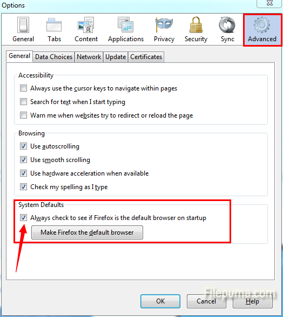Screen dimensions: 283x317
Task: Open the Applications options panel
Action: pyautogui.click(x=126, y=29)
